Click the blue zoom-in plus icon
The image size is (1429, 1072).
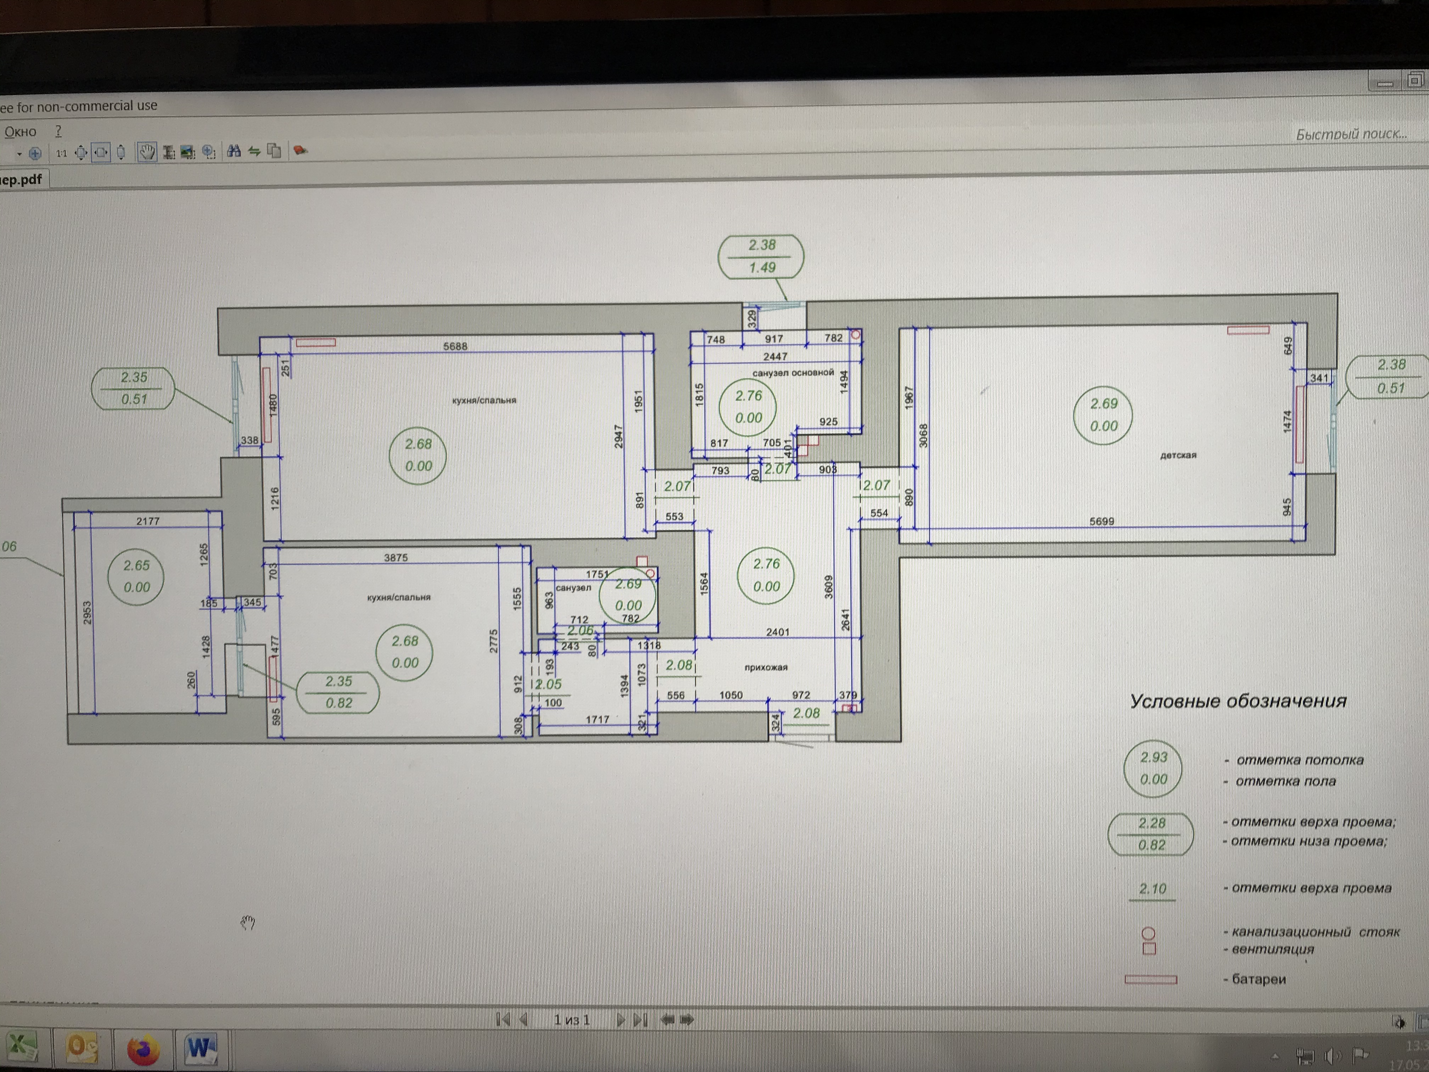[x=35, y=153]
